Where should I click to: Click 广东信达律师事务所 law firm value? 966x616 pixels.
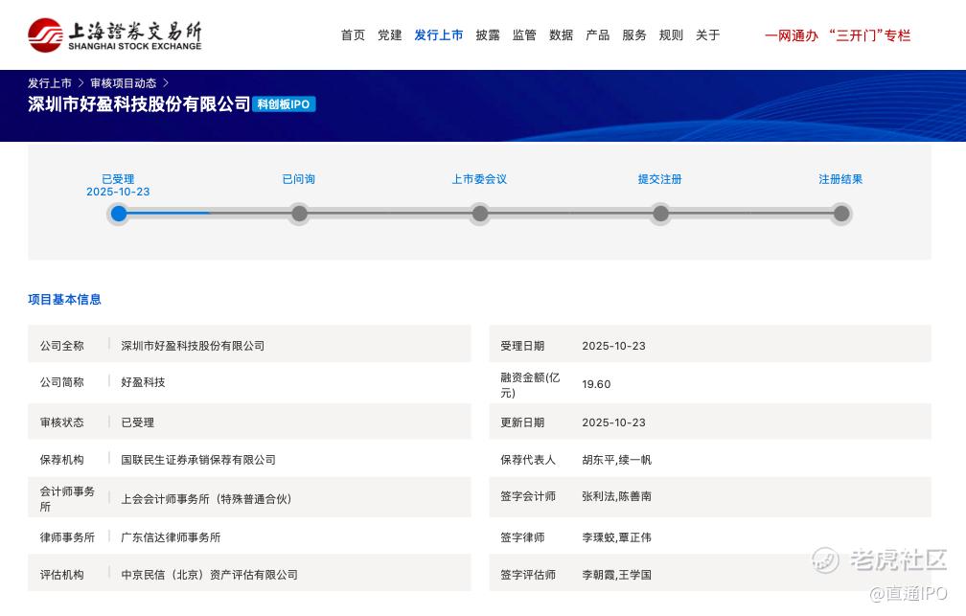click(x=171, y=537)
